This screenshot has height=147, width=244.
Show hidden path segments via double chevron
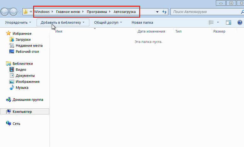[x=31, y=11]
